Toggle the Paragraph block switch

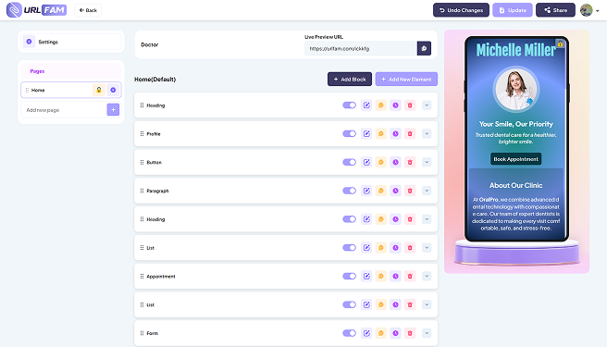click(x=349, y=191)
